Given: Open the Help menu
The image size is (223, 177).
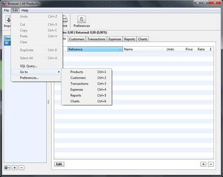Looking at the screenshot, I should 25,10.
